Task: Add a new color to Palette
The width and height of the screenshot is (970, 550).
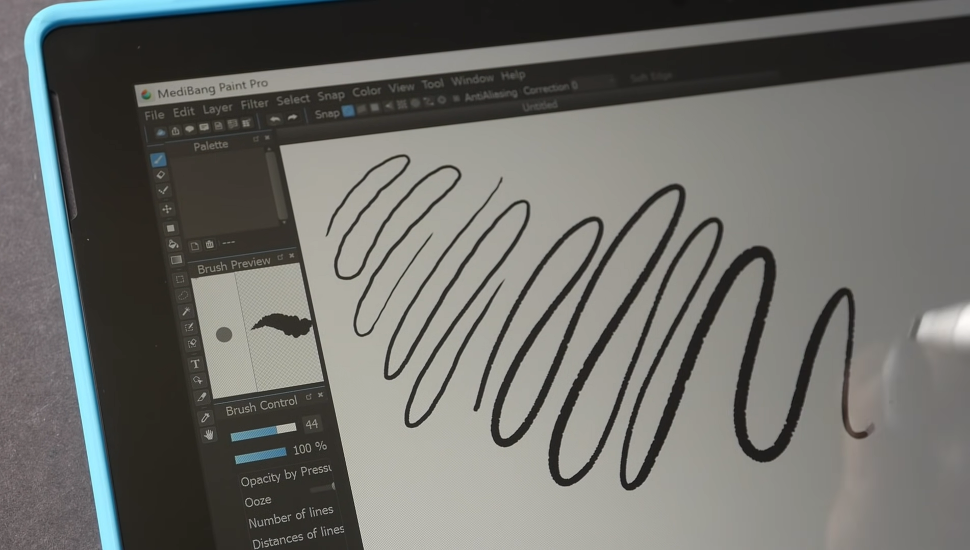Action: (195, 247)
